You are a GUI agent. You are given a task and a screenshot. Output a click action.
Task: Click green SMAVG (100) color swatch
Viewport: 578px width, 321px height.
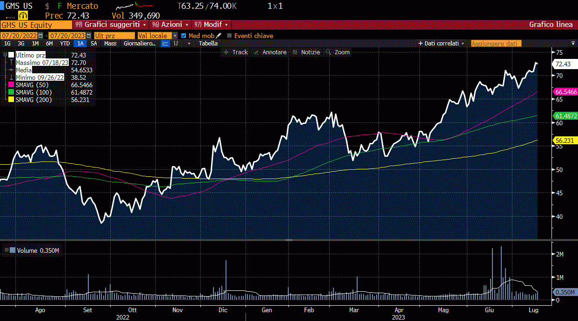tap(12, 92)
